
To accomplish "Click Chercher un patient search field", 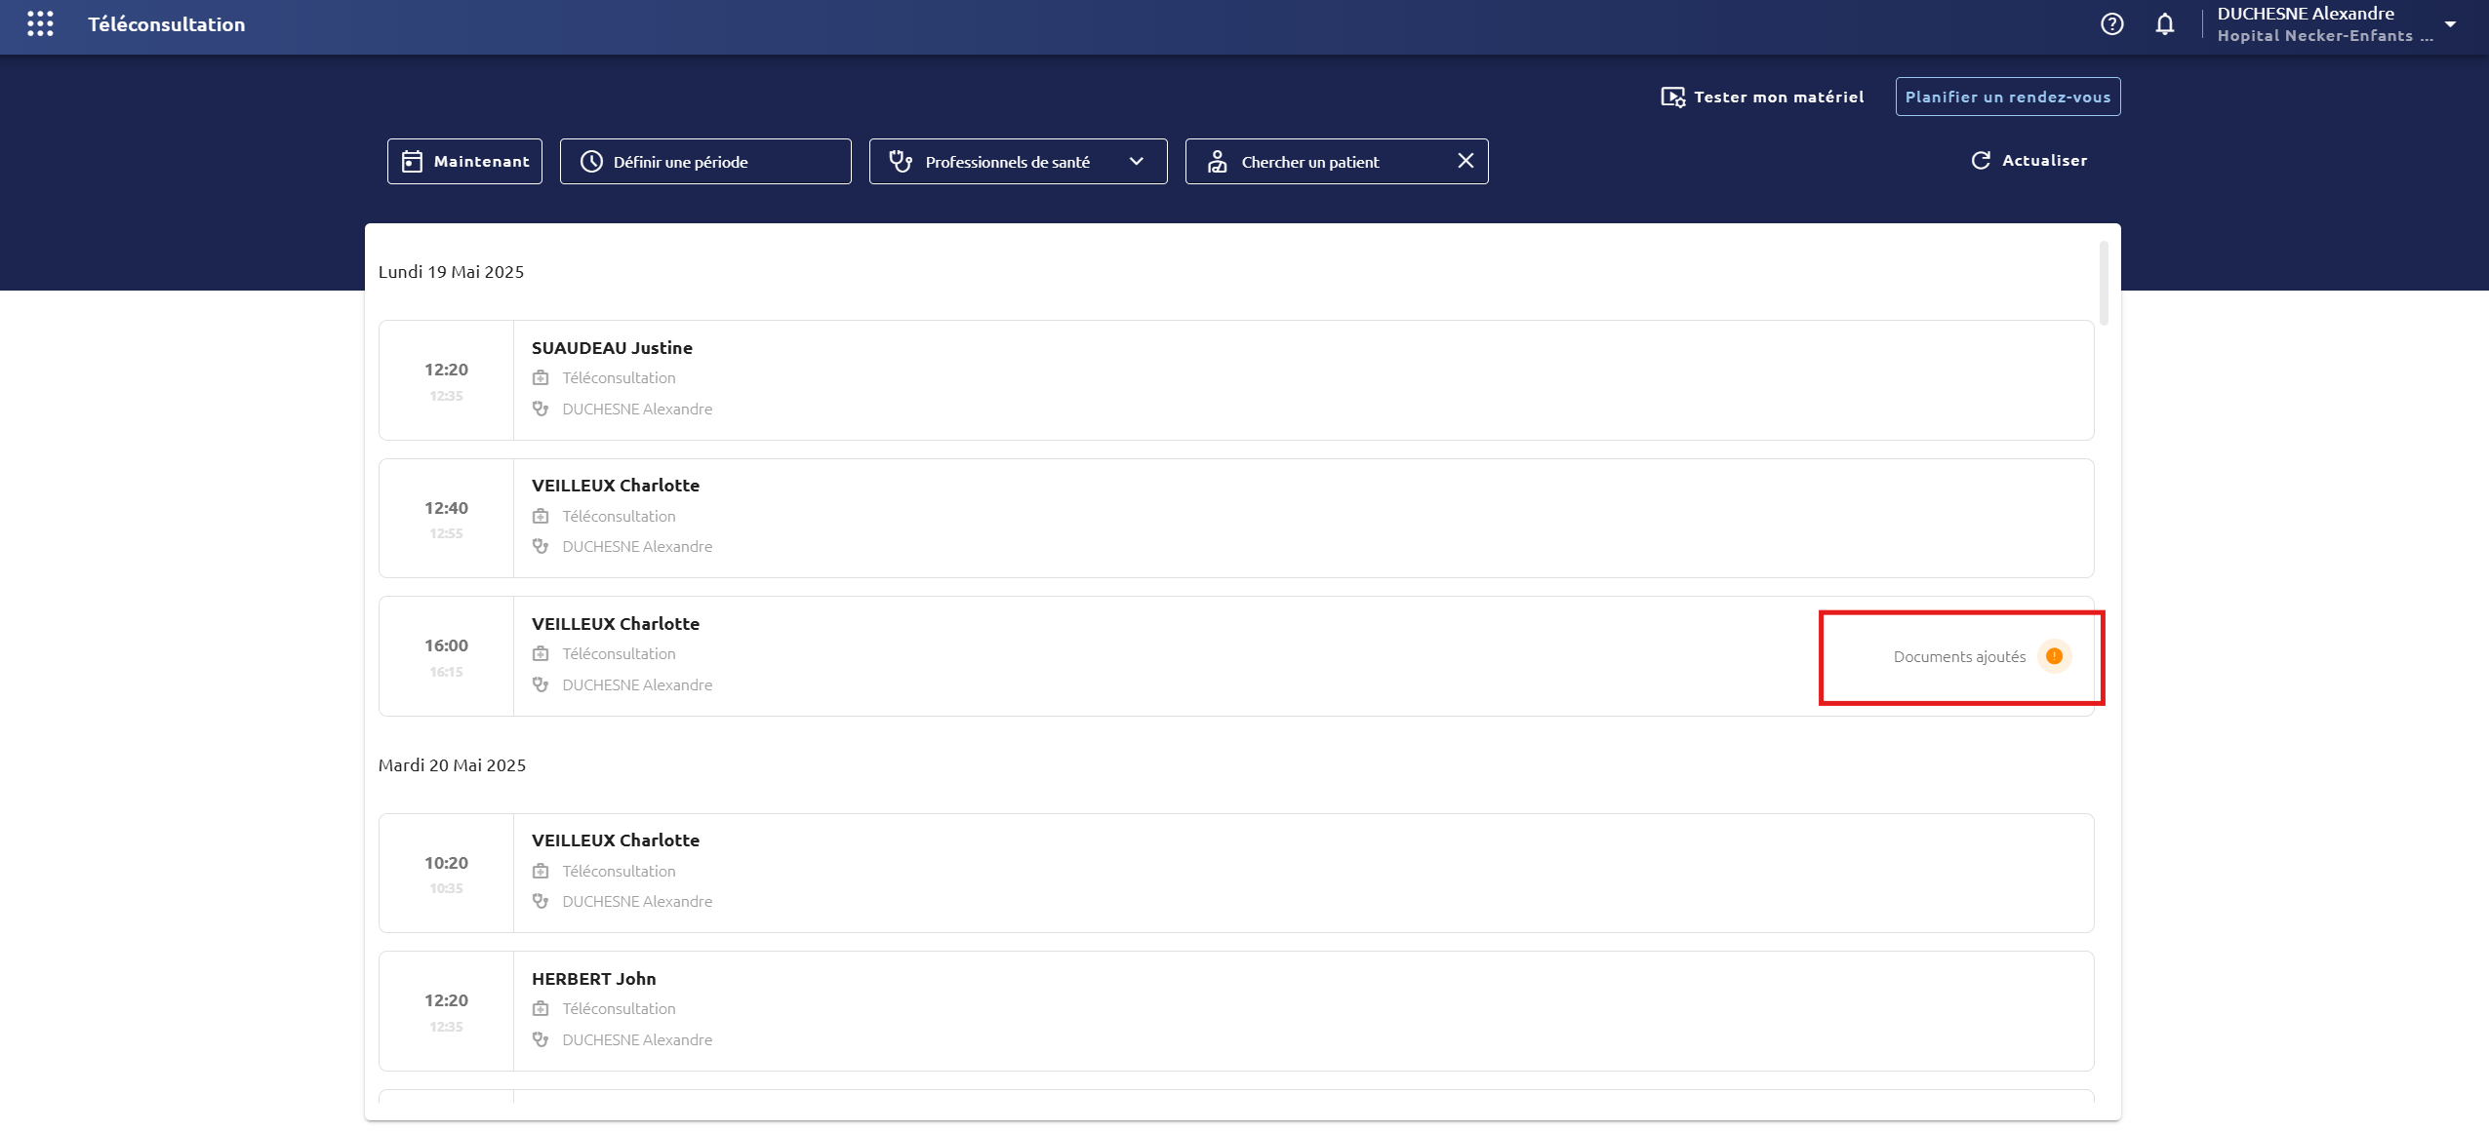I will 1336,161.
